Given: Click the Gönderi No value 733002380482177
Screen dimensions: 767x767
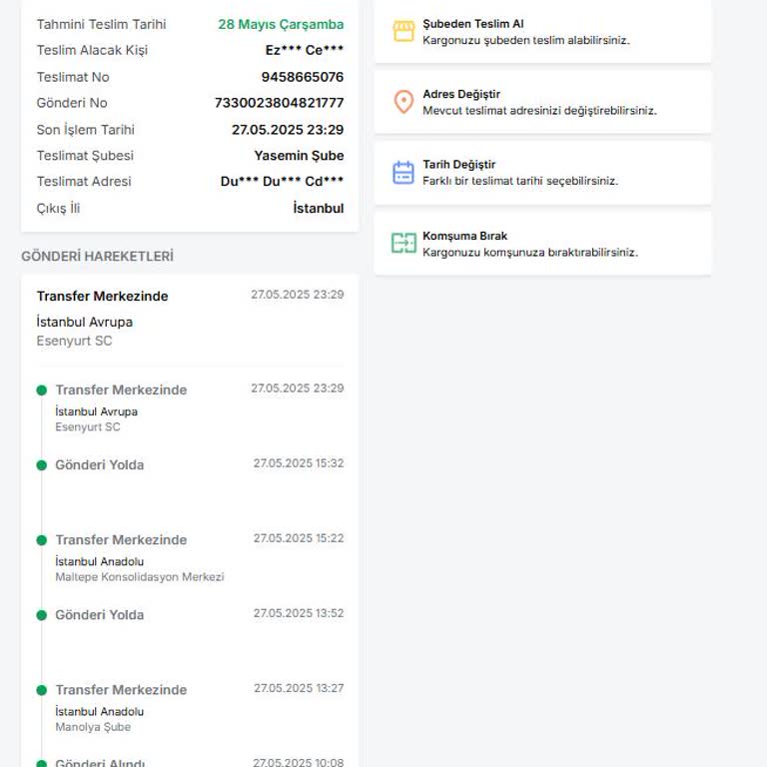Looking at the screenshot, I should (x=280, y=103).
